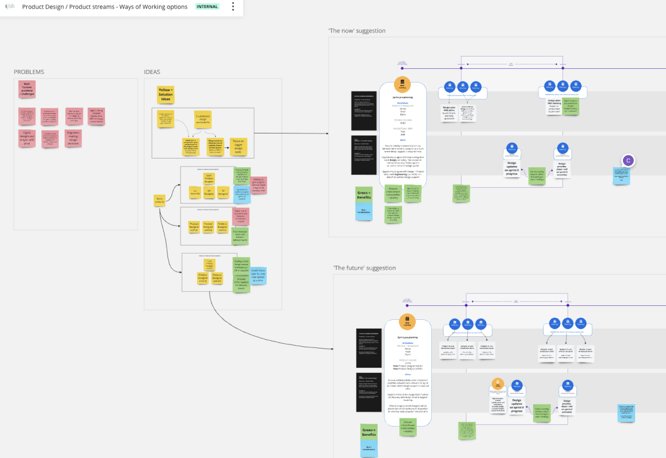
Task: Click last blue Meeting icon in right trio of 'The future'
Action: tap(580, 323)
